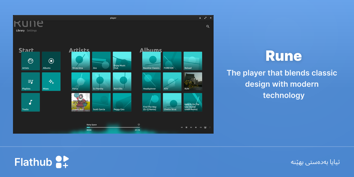Screen dimensions: 354x177
Task: Open the Artists tile in Start
Action: [30, 61]
